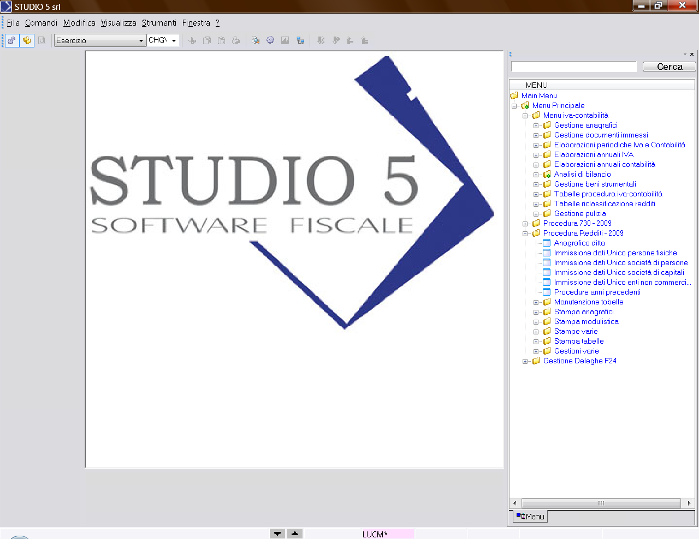Open the Visualizza menu
699x539 pixels.
[x=119, y=23]
